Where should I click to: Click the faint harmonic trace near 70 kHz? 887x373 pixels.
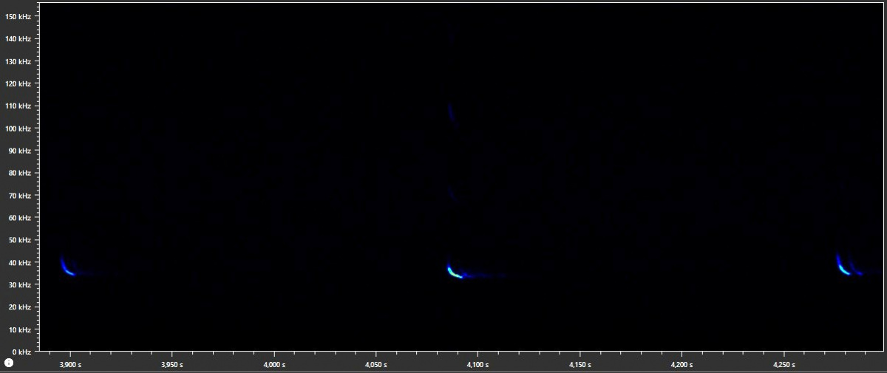tap(451, 196)
